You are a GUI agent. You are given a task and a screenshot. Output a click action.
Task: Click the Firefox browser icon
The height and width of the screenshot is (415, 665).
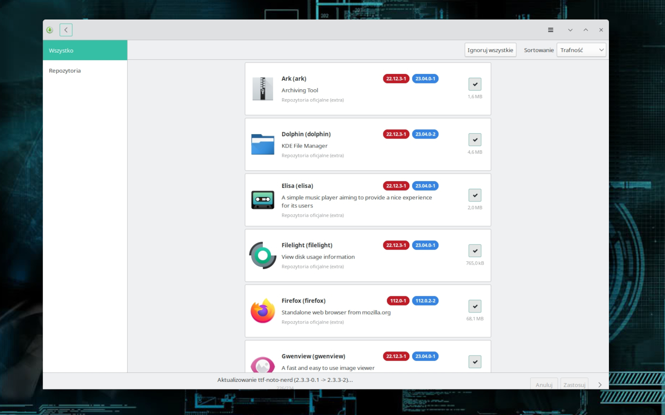[263, 311]
